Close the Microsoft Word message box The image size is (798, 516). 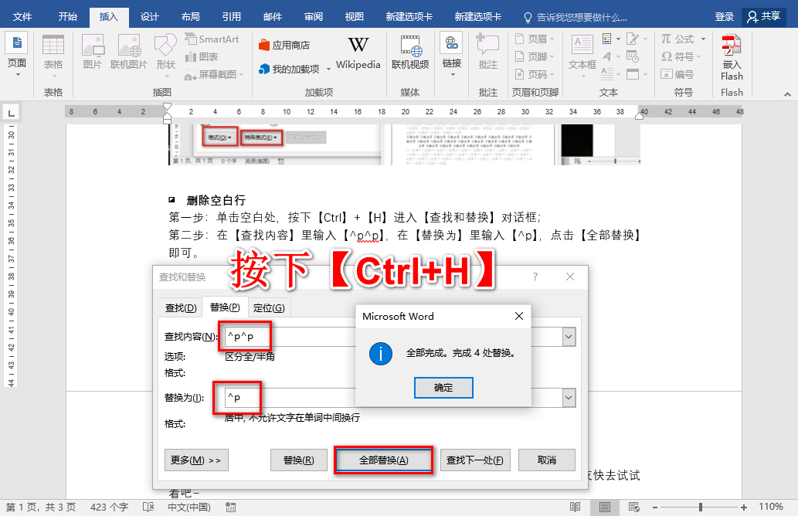point(519,316)
